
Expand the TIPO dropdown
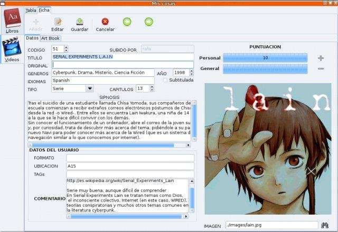click(x=89, y=88)
